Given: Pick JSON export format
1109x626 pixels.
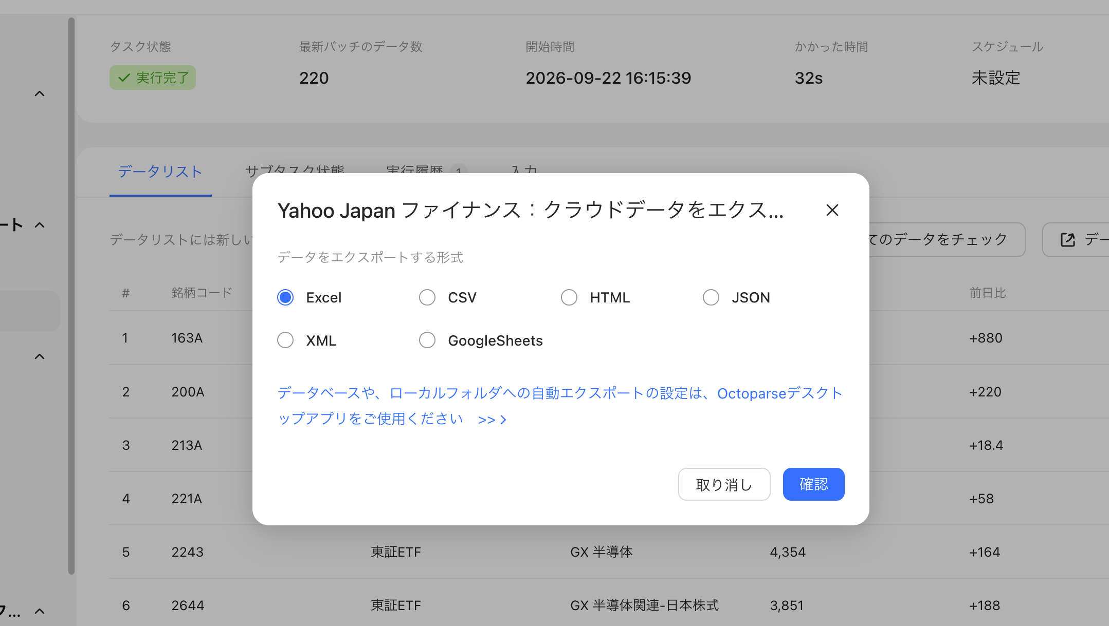Looking at the screenshot, I should [x=711, y=297].
